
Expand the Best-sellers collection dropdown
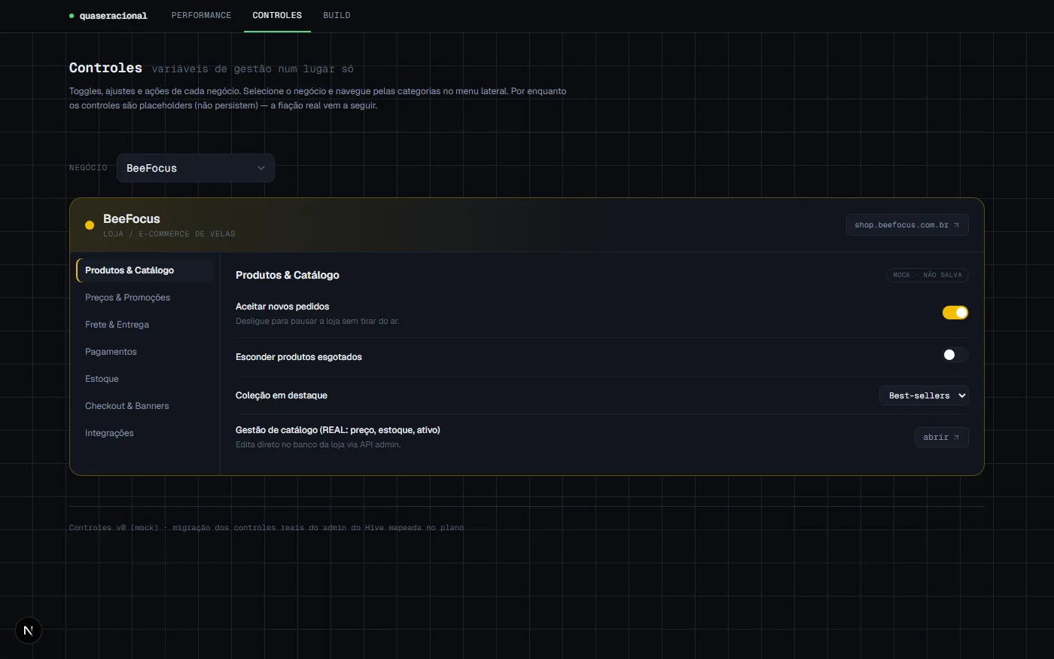(924, 395)
